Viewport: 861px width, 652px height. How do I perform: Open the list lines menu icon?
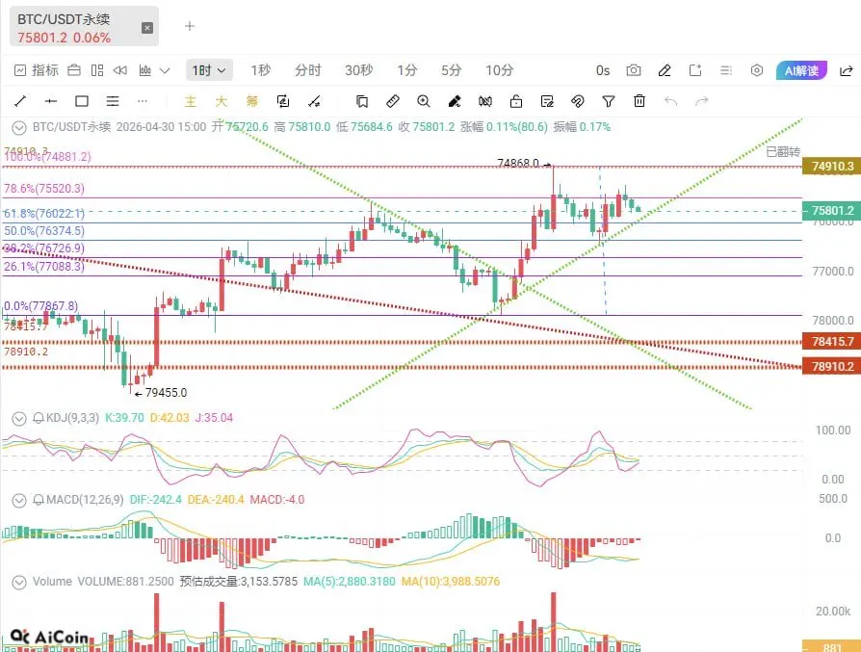point(726,70)
